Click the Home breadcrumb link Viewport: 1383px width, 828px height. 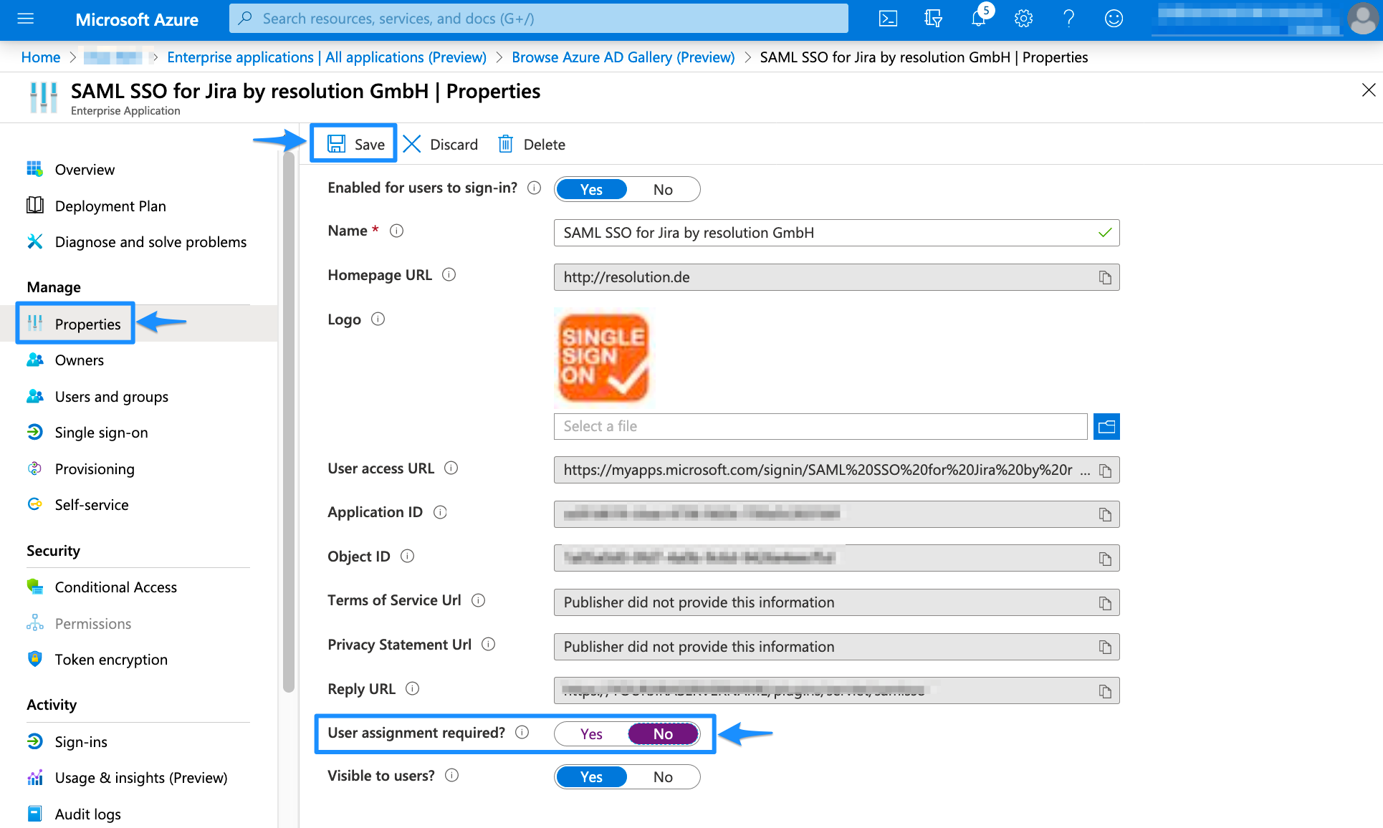pos(41,57)
